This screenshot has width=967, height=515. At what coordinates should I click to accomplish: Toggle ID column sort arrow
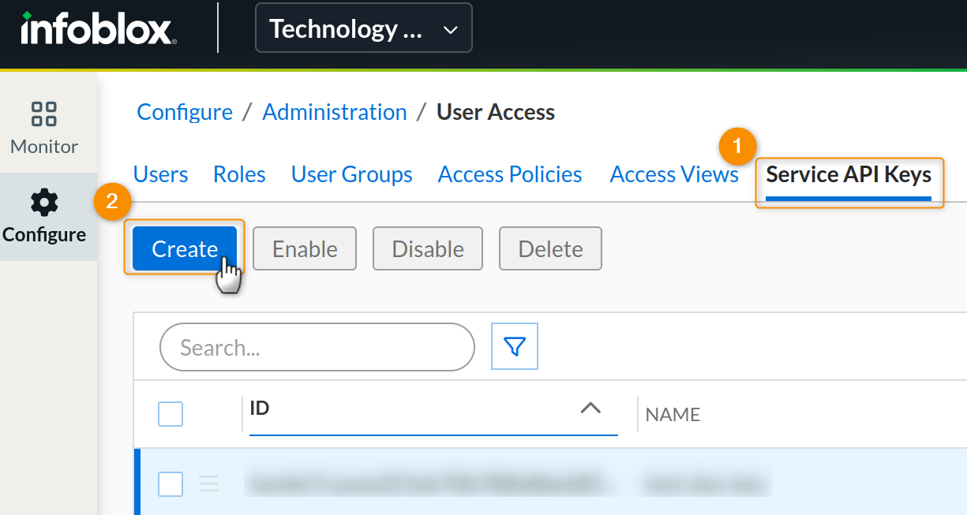(590, 408)
